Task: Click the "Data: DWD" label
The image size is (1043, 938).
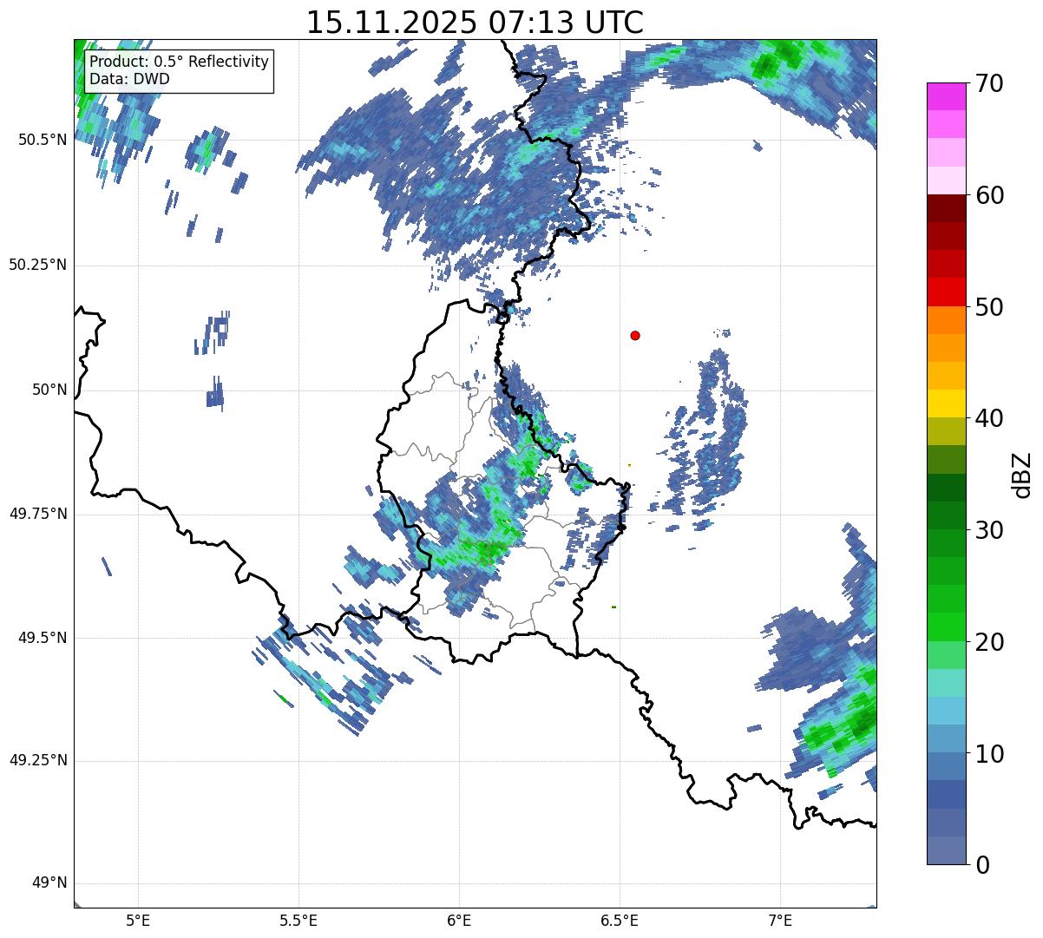Action: pos(130,79)
